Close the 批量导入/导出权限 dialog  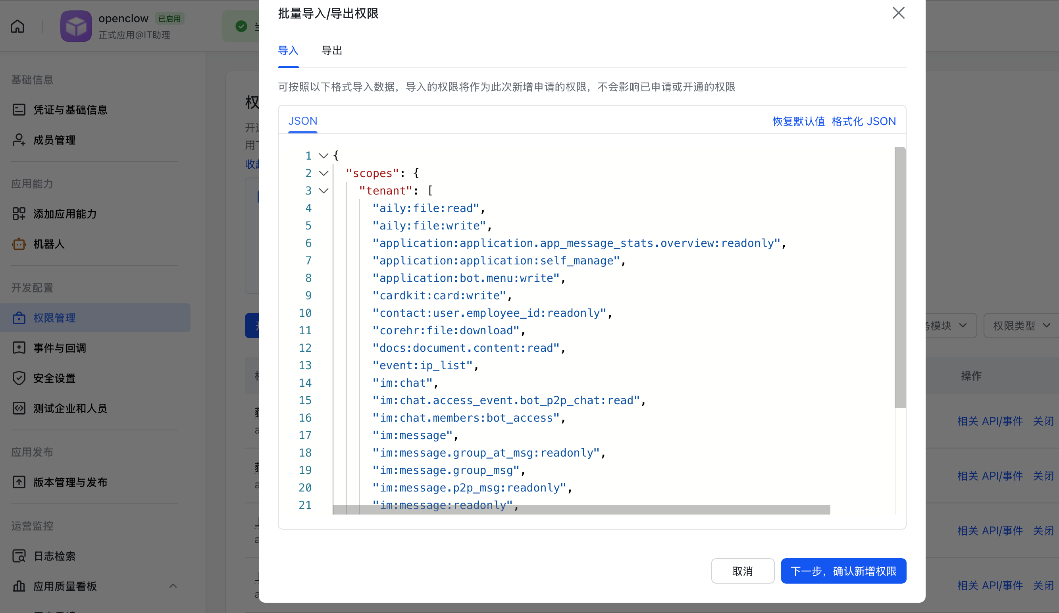pyautogui.click(x=898, y=13)
